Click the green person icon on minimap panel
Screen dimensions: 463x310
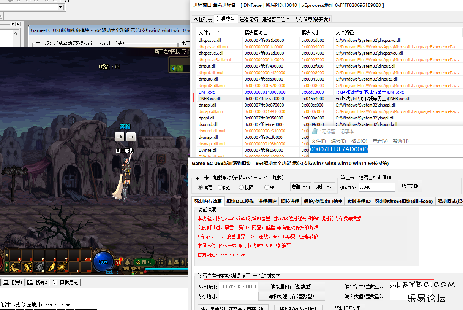pos(174,68)
